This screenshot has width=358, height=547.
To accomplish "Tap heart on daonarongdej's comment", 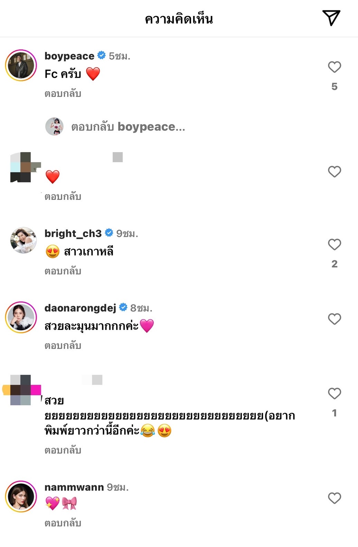I will [x=334, y=319].
